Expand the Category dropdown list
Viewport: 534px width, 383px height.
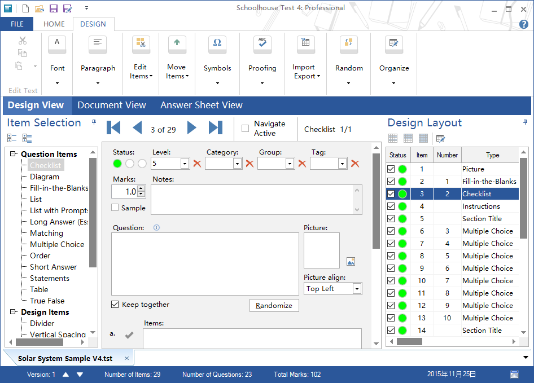pos(237,164)
